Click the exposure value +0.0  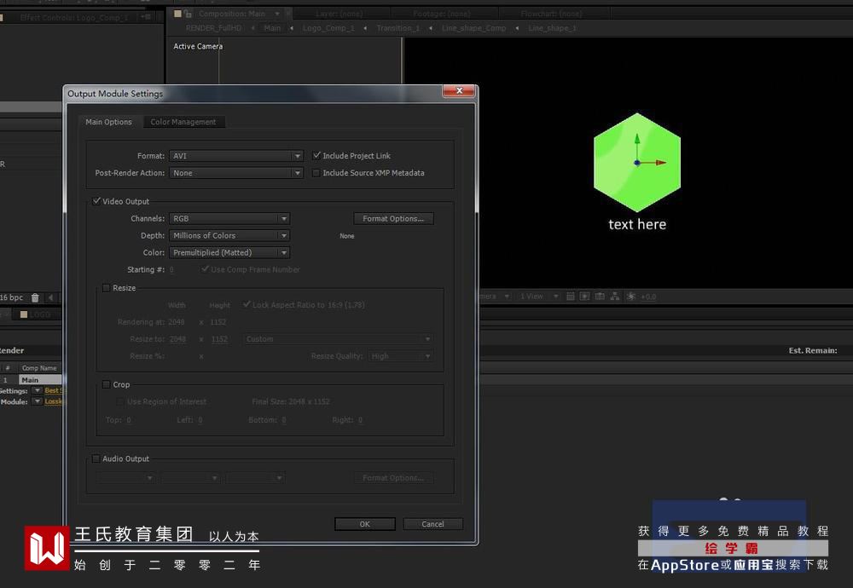(x=648, y=297)
